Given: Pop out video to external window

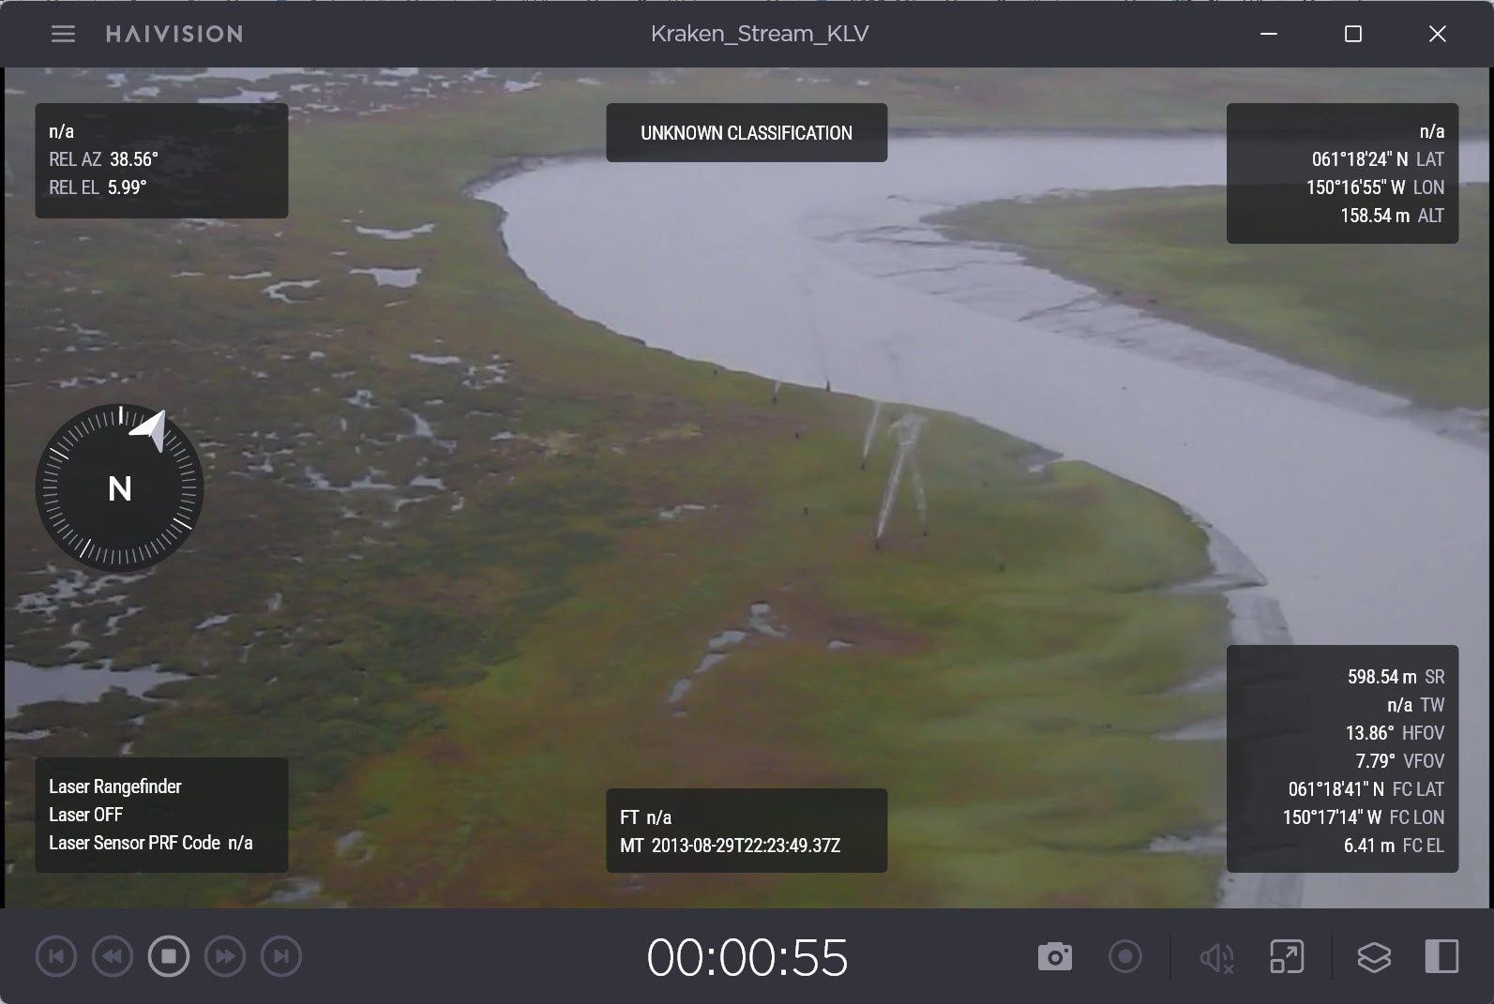Looking at the screenshot, I should pyautogui.click(x=1287, y=957).
